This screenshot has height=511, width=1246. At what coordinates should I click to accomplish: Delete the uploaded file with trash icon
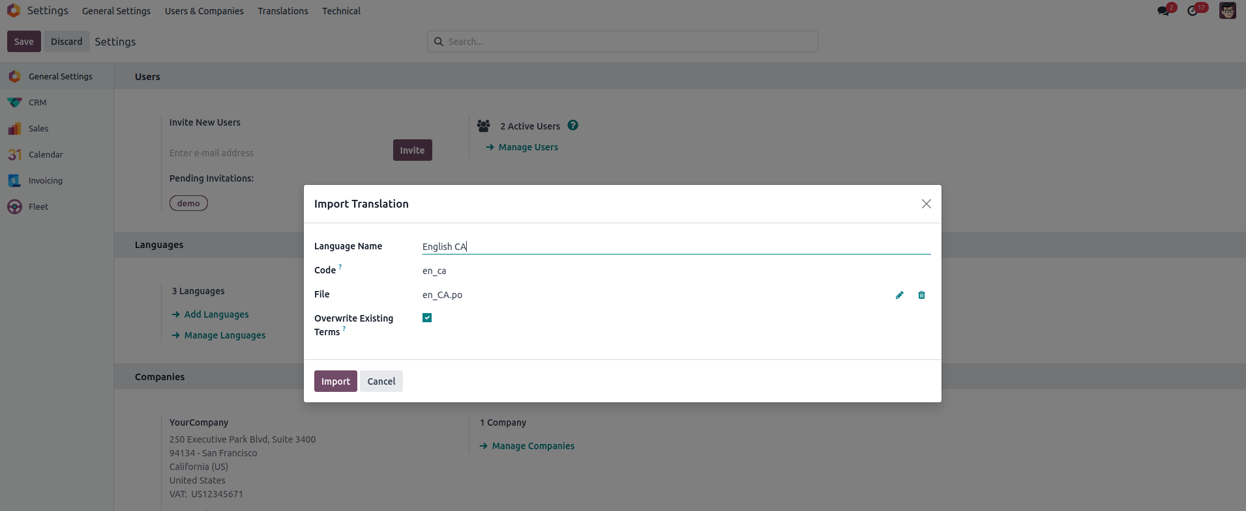(921, 295)
